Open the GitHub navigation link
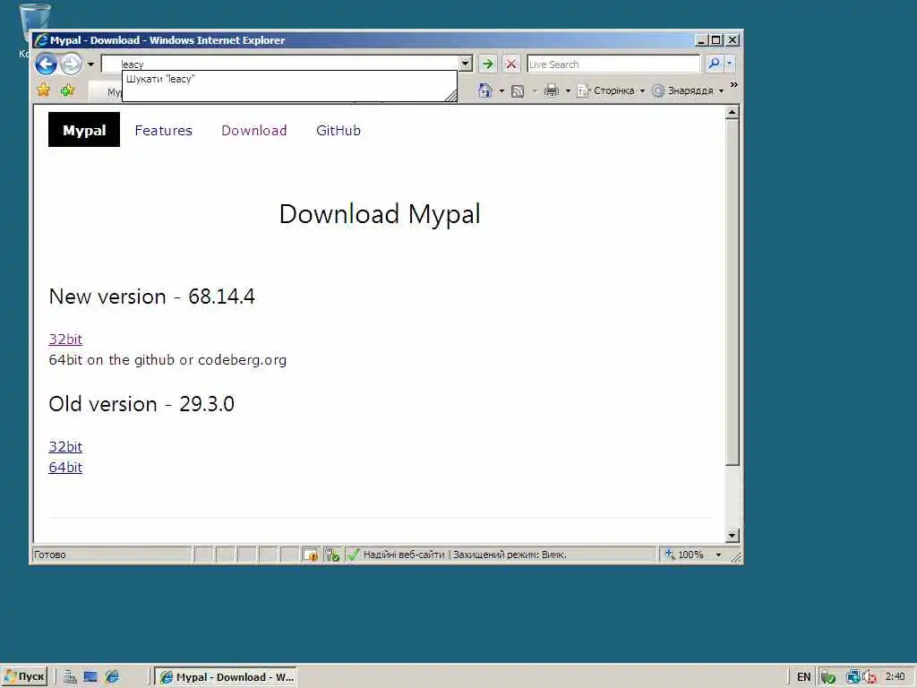This screenshot has width=917, height=688. [339, 131]
